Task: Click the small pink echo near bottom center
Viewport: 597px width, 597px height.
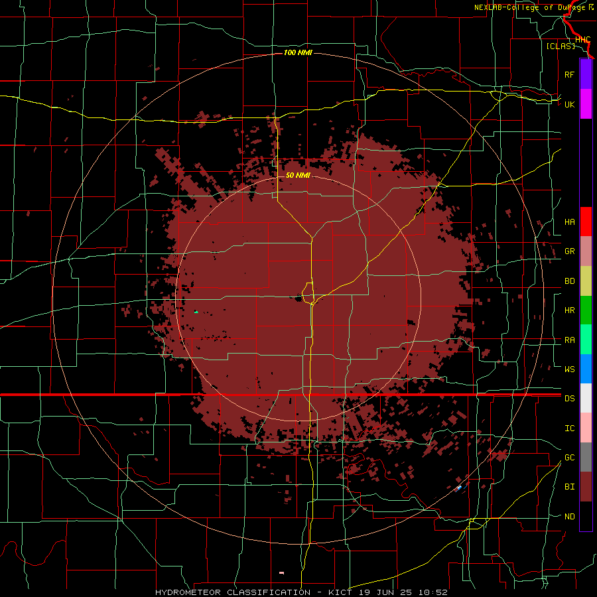Action: [x=281, y=572]
